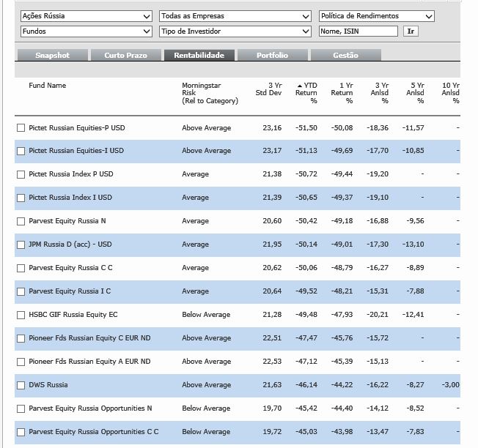Expand the Tipo de Investidor dropdown
The height and width of the screenshot is (448, 478).
(235, 31)
